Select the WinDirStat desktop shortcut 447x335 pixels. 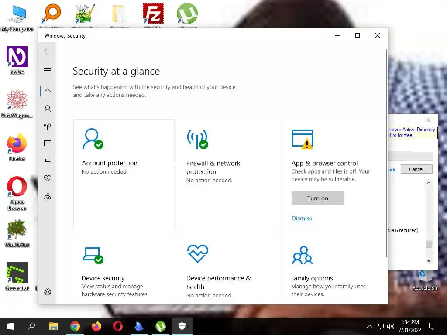pos(17,233)
